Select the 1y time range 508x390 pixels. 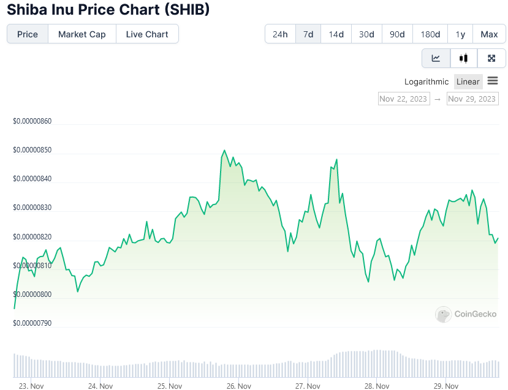point(460,34)
